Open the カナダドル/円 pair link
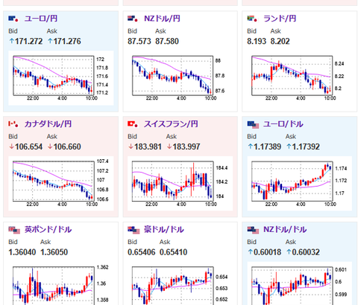 (x=48, y=124)
